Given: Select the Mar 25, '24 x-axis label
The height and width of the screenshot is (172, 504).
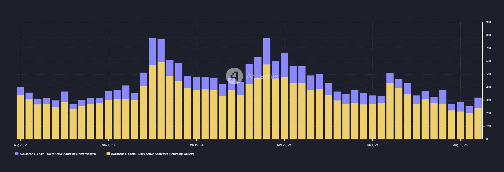Looking at the screenshot, I should [284, 145].
